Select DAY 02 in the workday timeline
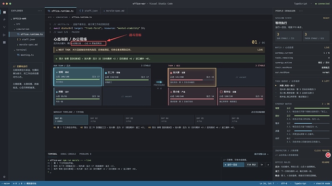 coord(106,120)
